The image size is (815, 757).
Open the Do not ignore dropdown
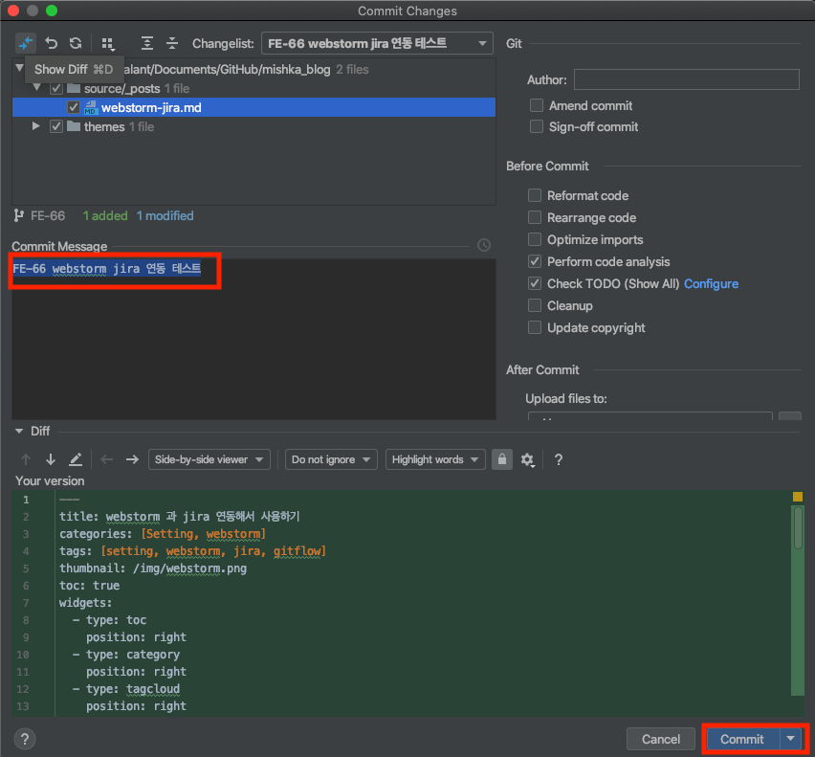point(331,459)
